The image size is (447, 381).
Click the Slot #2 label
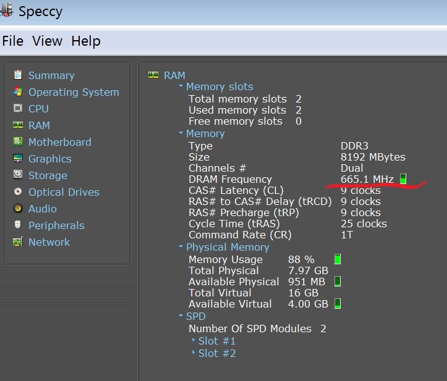[x=217, y=353]
